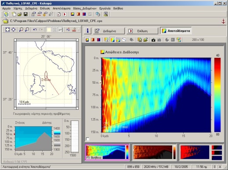Click the zoom-to-full-extent map tool
The image size is (228, 170).
tap(7, 29)
